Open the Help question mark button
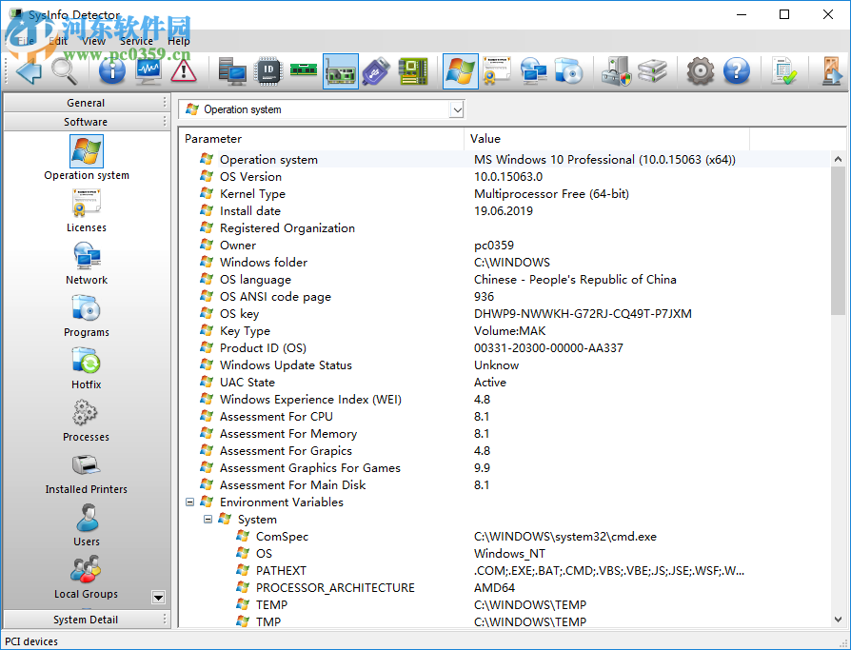This screenshot has height=650, width=851. 735,71
